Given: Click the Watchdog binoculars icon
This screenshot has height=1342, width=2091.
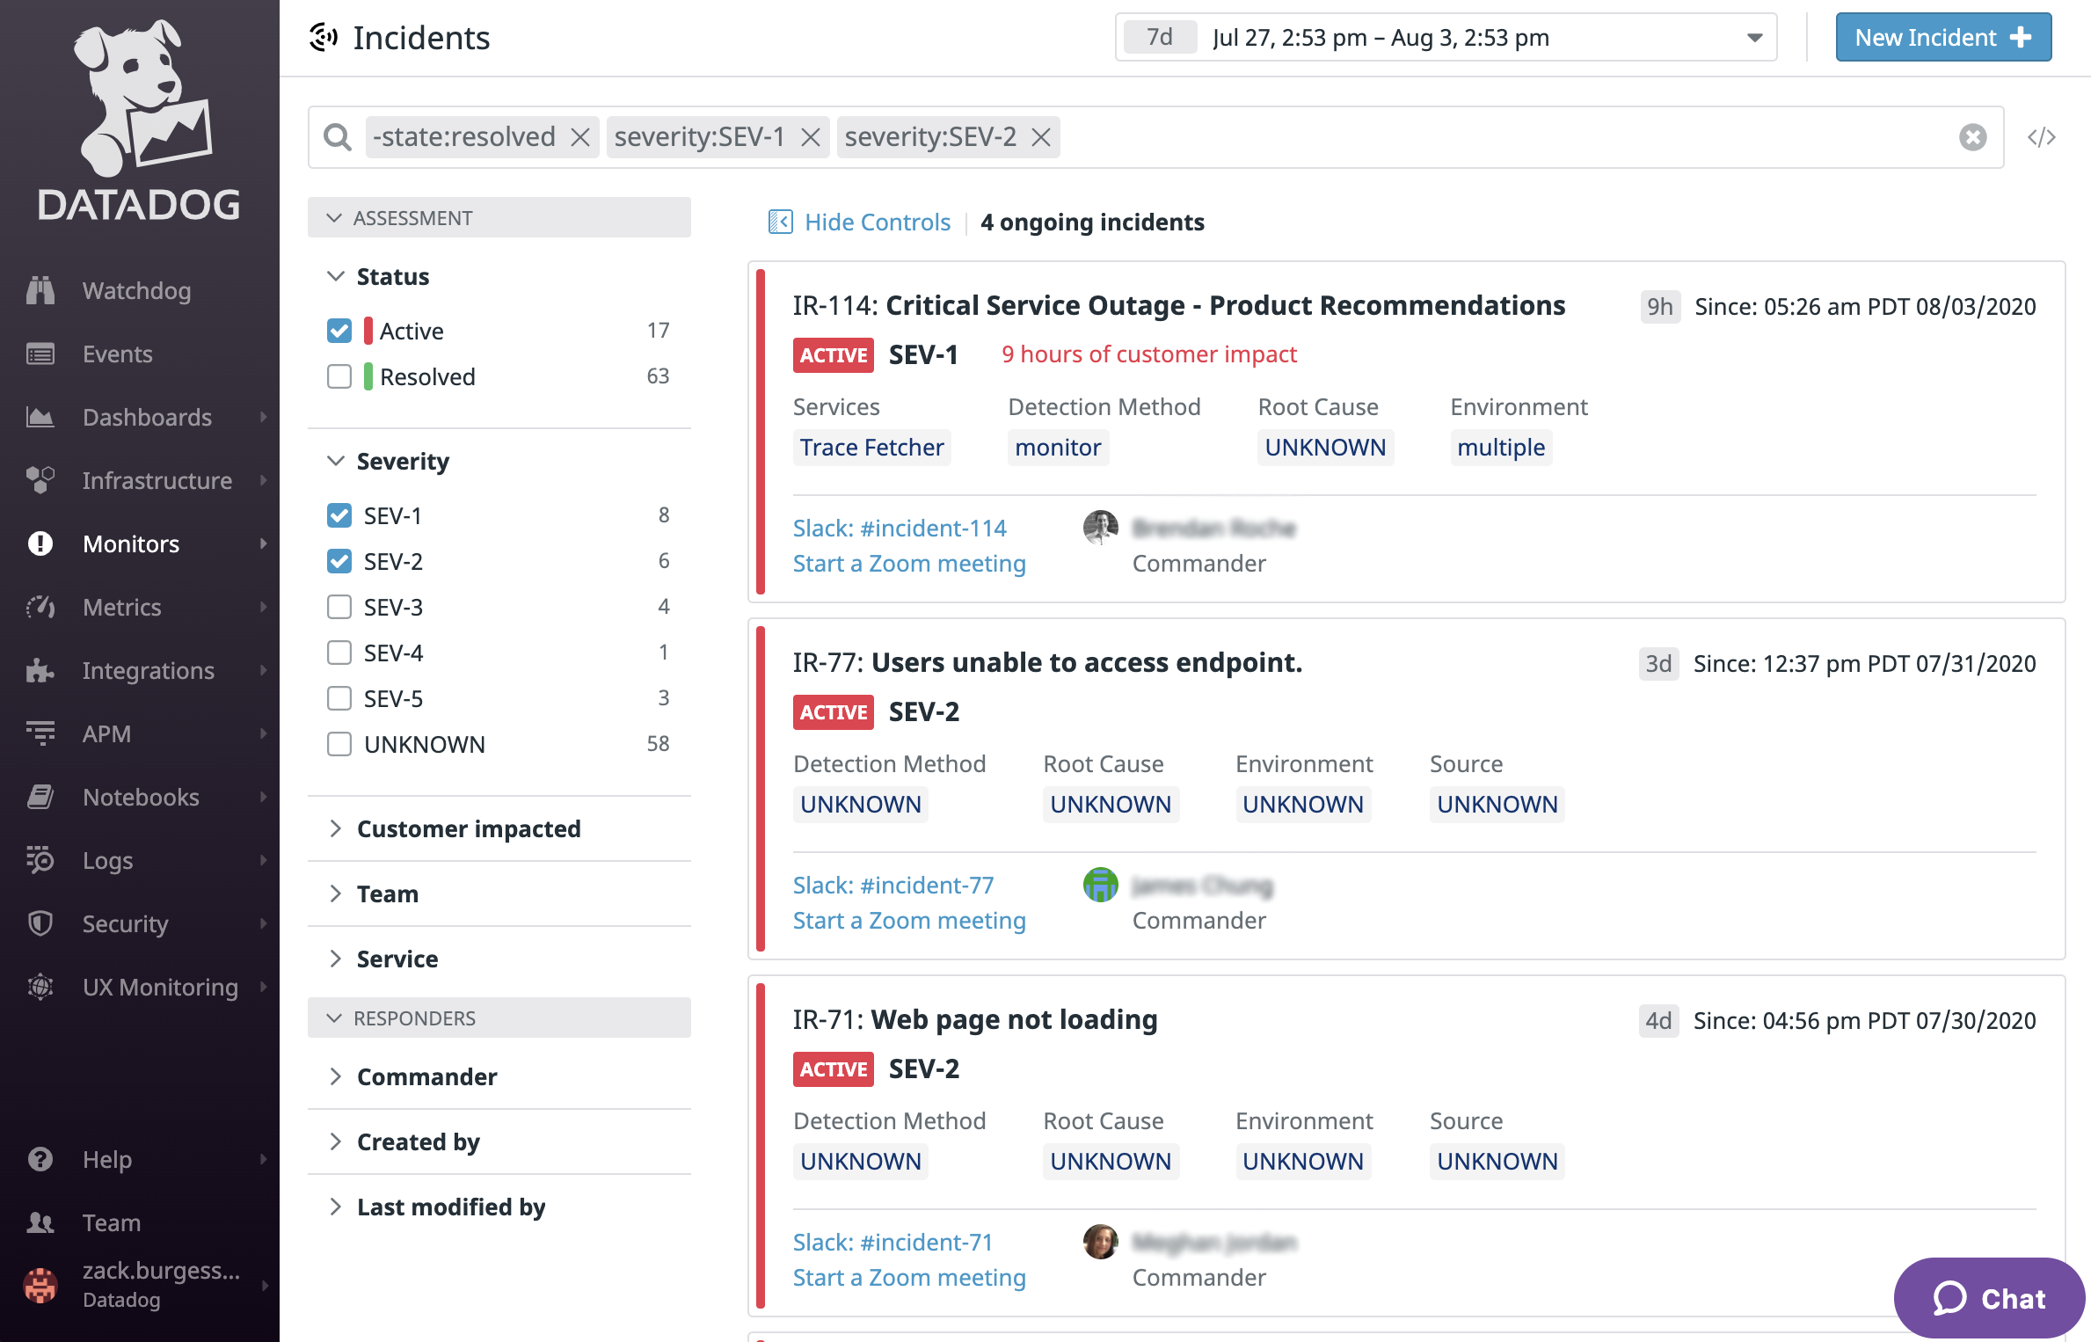Looking at the screenshot, I should (x=40, y=290).
